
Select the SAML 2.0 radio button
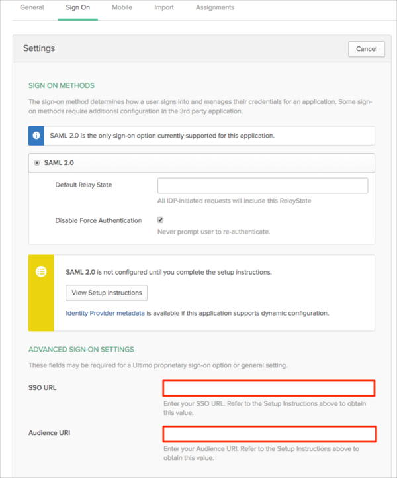[x=37, y=163]
